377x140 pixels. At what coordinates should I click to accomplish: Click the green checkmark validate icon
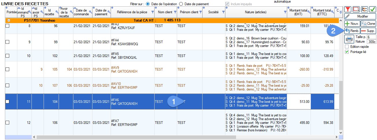[372, 10]
